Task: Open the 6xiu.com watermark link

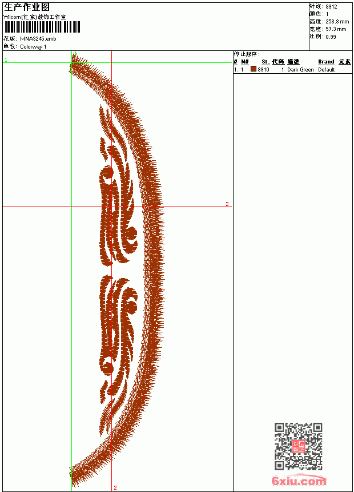Action: click(x=299, y=481)
